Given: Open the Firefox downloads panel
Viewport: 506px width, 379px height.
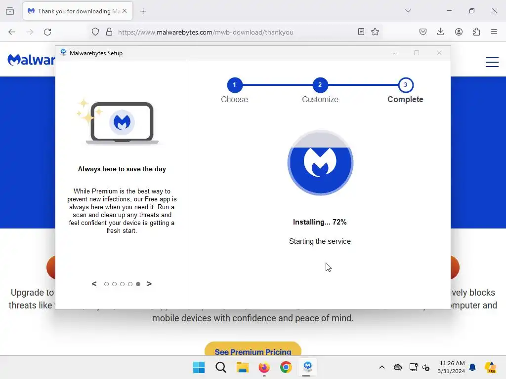Looking at the screenshot, I should point(440,32).
